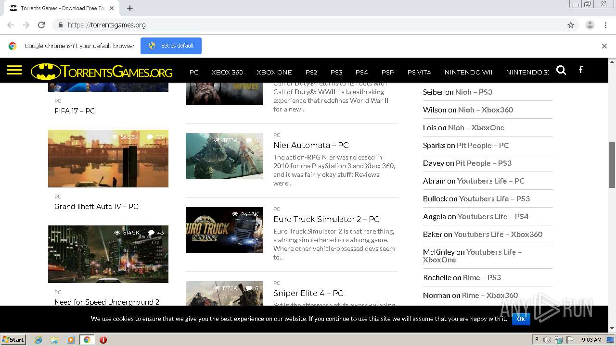Open Need for Speed Underground 2 post
The image size is (616, 346).
tap(107, 302)
